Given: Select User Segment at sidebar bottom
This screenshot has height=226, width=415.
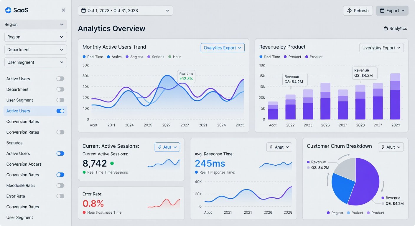Looking at the screenshot, I should [20, 218].
